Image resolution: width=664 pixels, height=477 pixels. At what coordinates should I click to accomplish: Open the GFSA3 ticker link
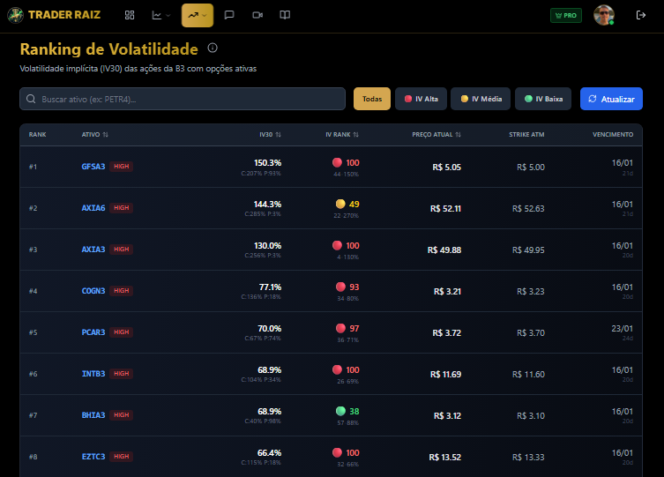pos(93,167)
